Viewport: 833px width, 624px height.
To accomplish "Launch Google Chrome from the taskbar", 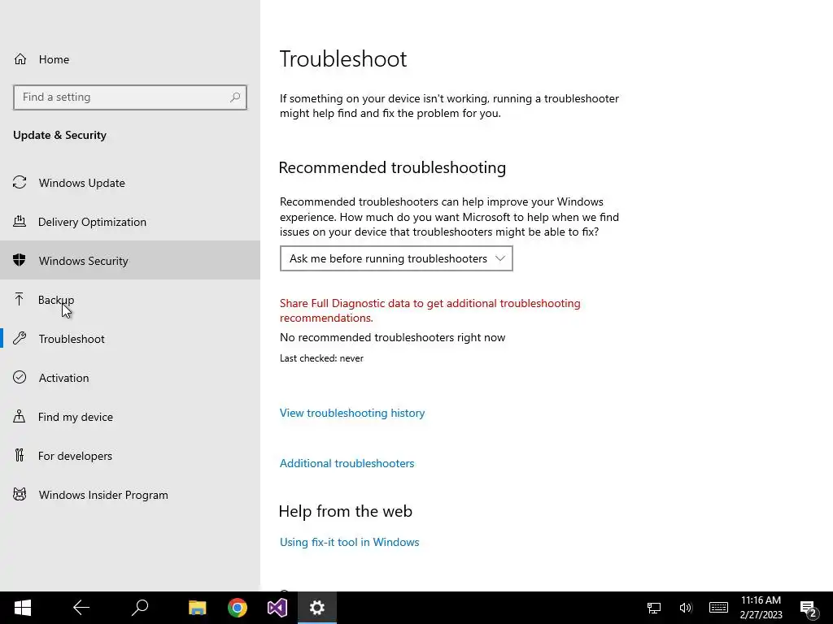I will pyautogui.click(x=238, y=608).
